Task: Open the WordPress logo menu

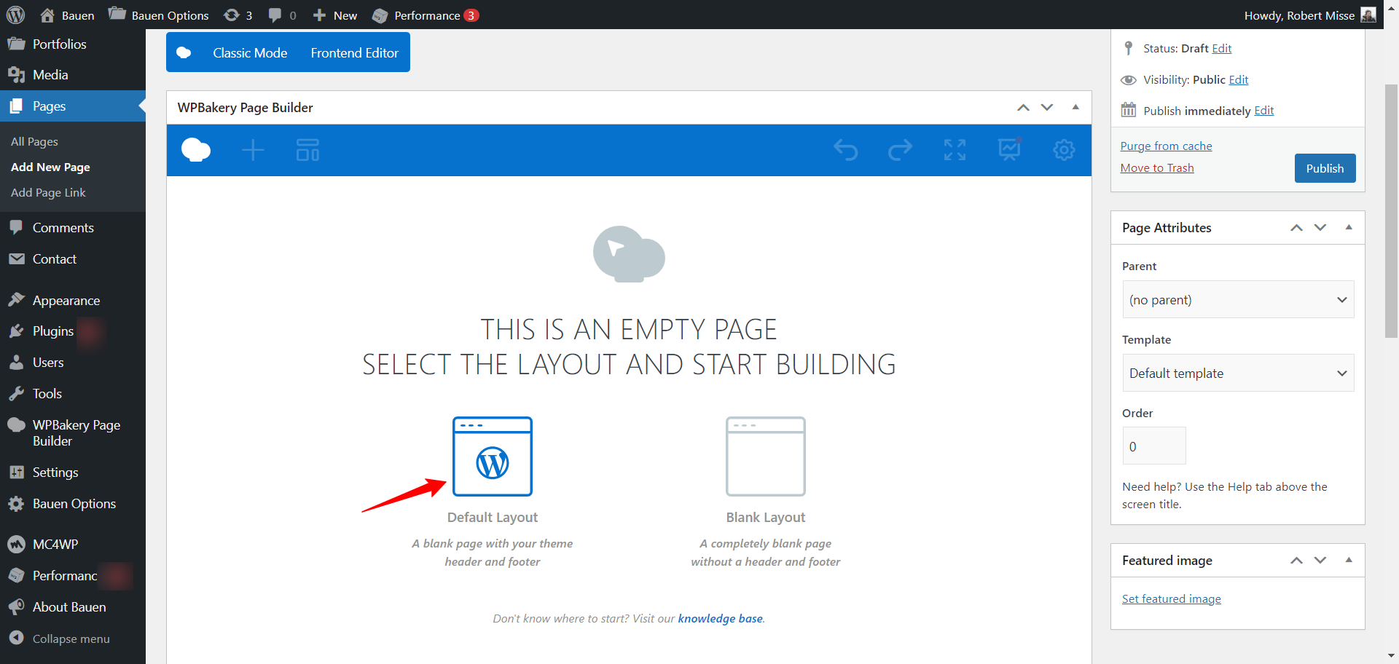Action: click(x=16, y=15)
